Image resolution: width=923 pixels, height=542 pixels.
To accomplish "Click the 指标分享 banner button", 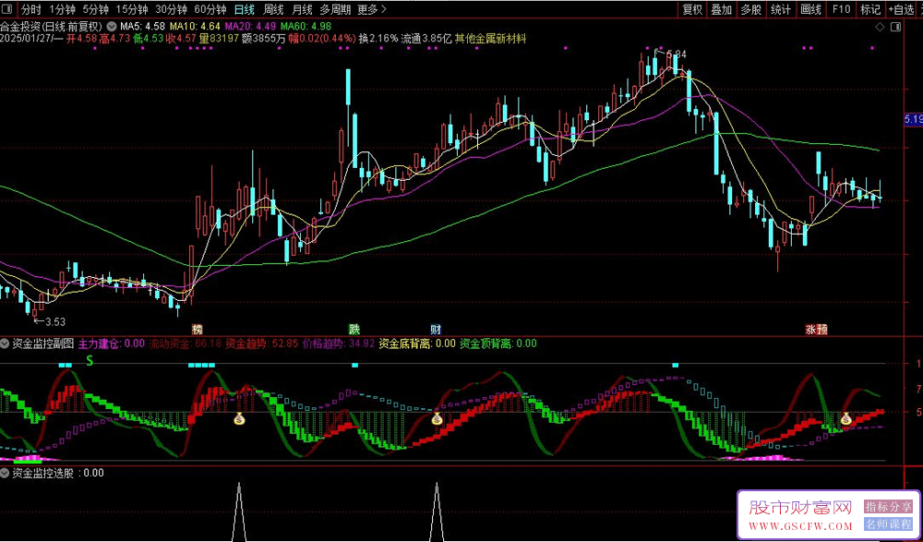I will tap(888, 507).
